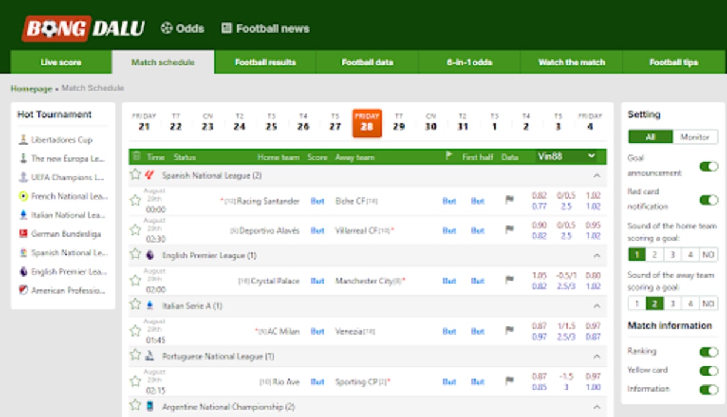
Task: Click Libertadores Cup trophy icon
Action: [23, 140]
